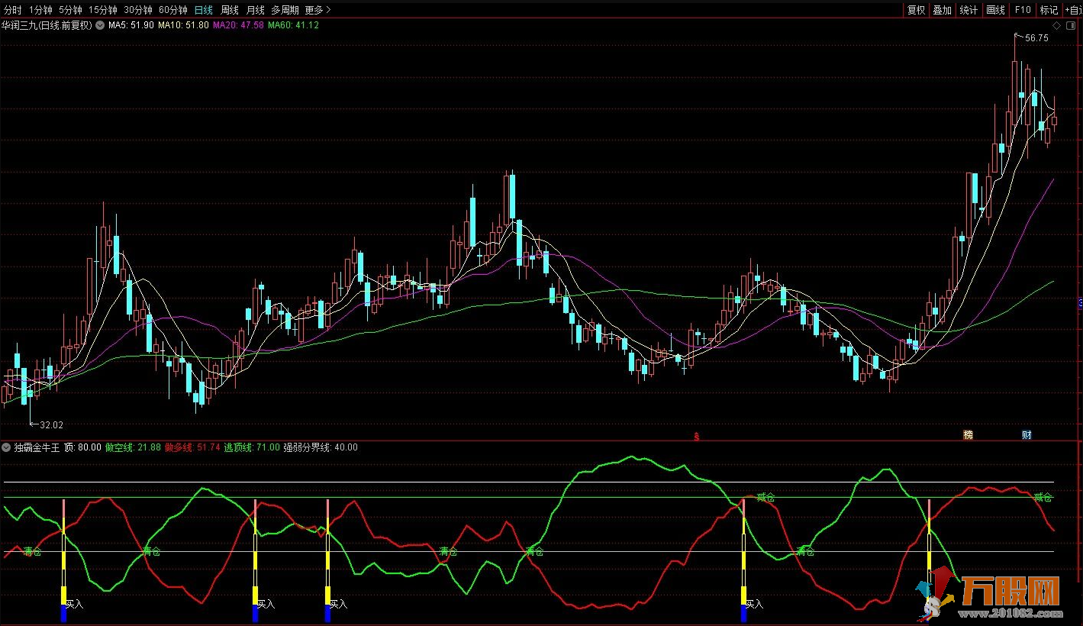
Task: Switch to the 分时 intraday tab
Action: click(x=13, y=10)
